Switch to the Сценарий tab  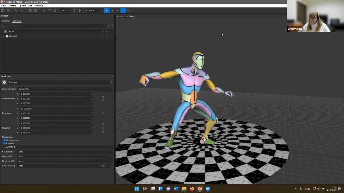130,16
